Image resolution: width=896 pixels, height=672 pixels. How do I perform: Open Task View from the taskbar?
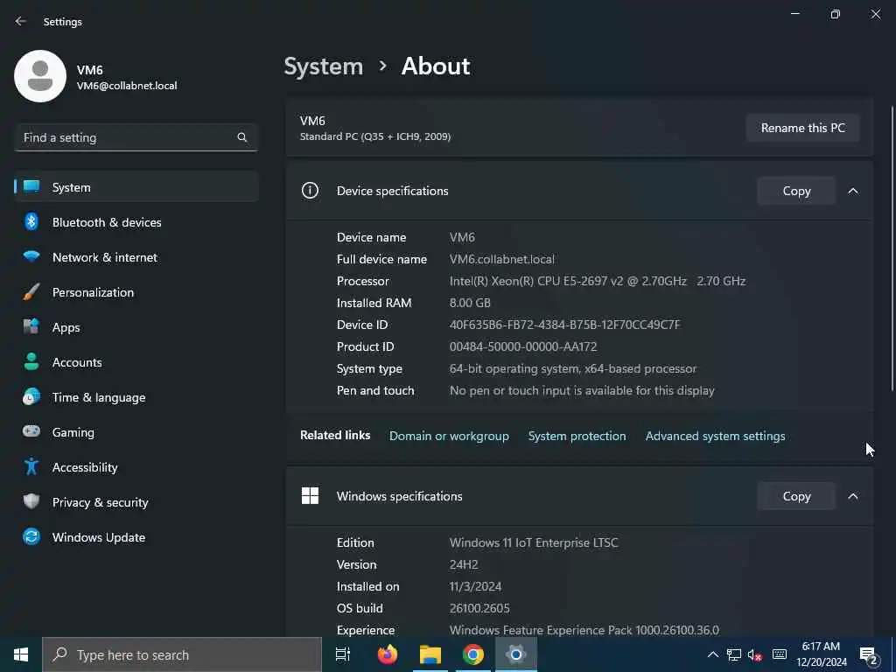click(x=343, y=654)
